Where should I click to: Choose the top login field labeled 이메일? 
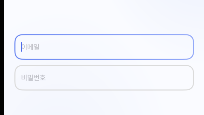[x=104, y=47]
